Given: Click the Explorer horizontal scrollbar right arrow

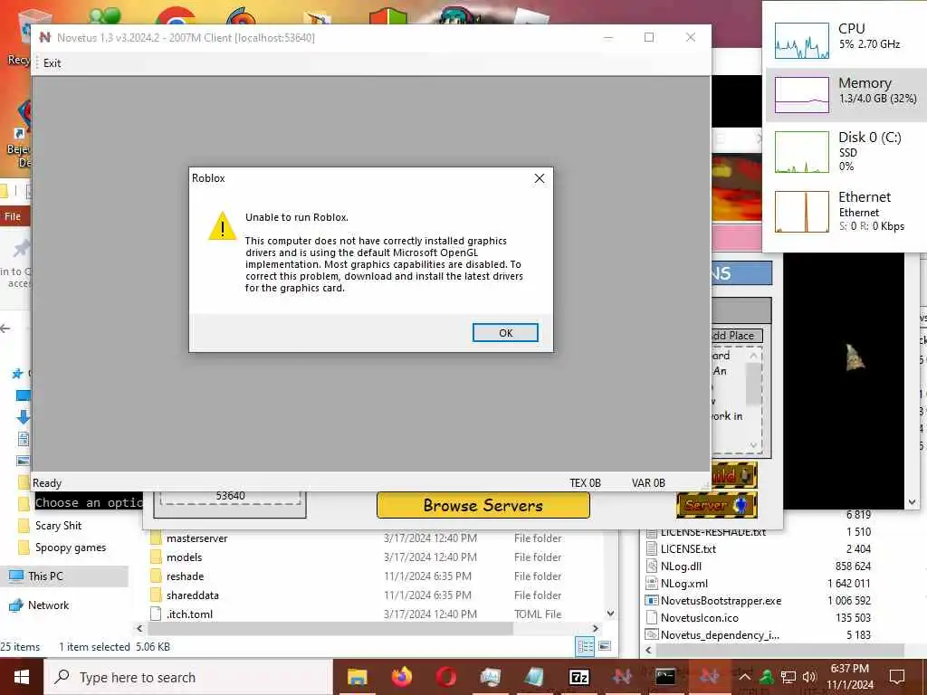Looking at the screenshot, I should tap(596, 629).
